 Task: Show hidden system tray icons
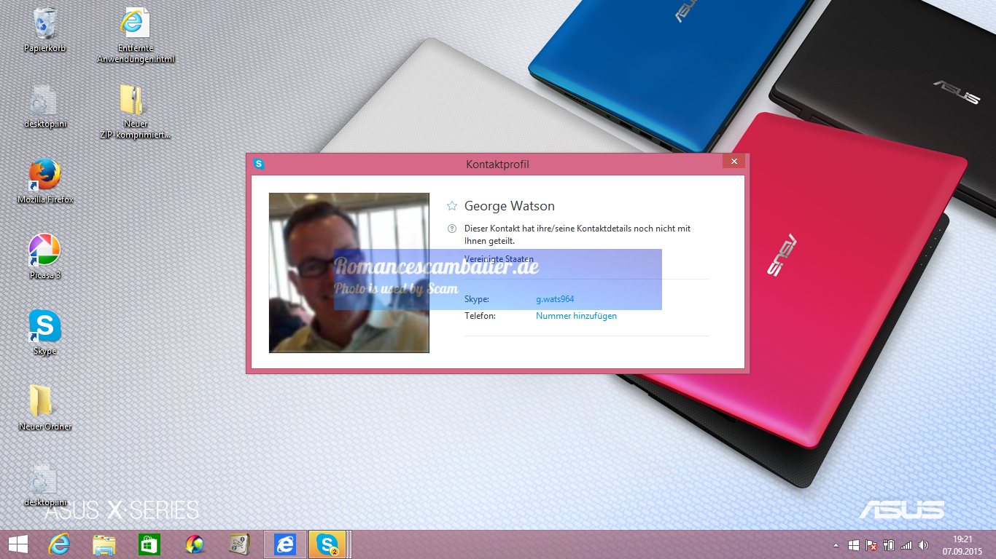click(836, 544)
